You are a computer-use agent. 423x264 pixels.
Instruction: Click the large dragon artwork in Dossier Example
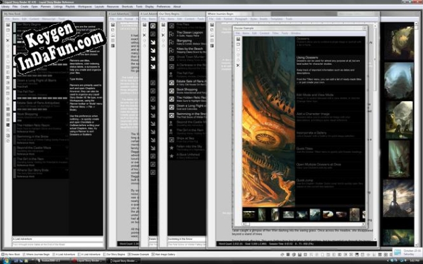[x=269, y=122]
